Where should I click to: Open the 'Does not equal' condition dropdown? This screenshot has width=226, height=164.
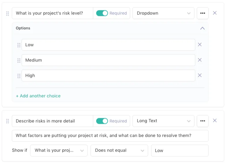click(x=119, y=150)
